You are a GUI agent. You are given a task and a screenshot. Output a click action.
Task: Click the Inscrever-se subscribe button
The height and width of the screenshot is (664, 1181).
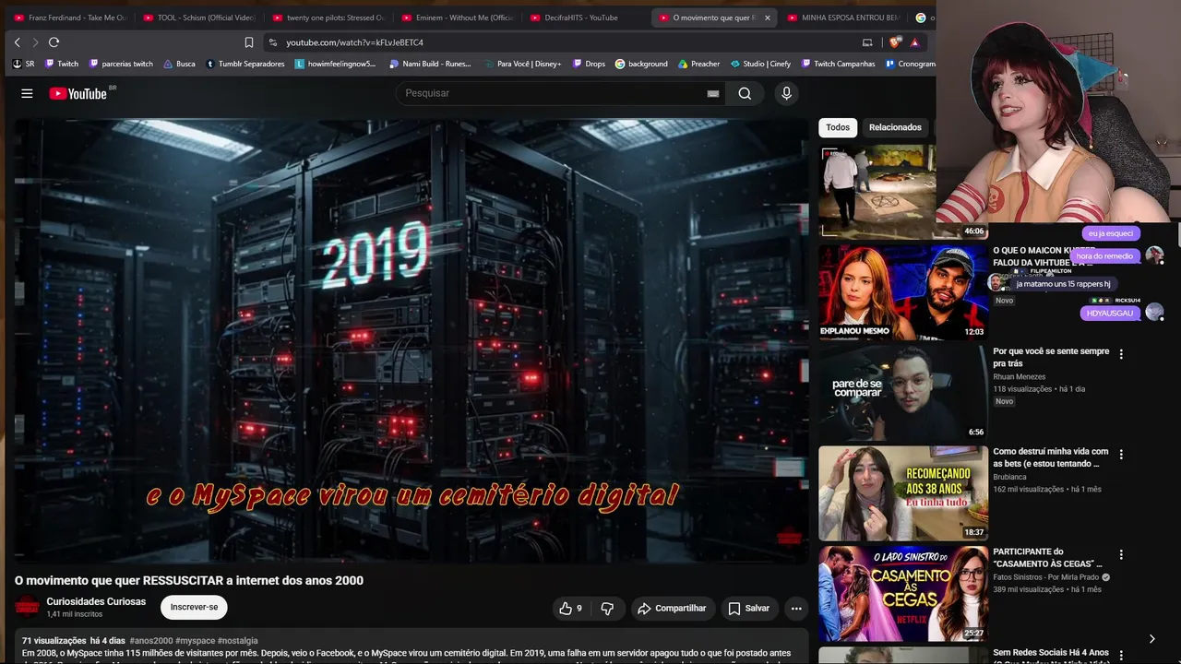point(194,607)
